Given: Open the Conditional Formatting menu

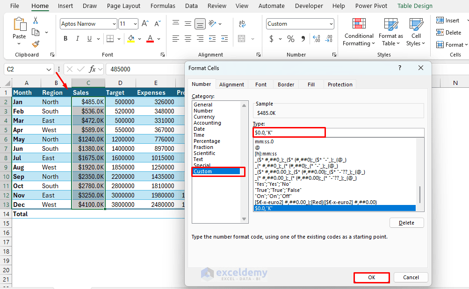Looking at the screenshot, I should click(359, 32).
